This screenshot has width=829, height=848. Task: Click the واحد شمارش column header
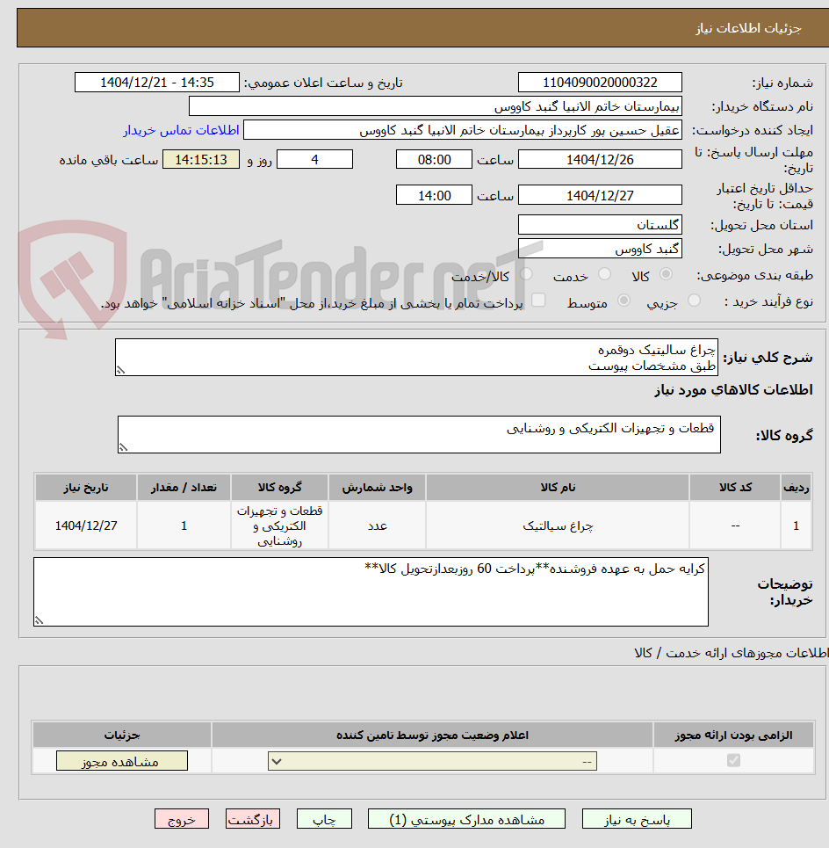[x=378, y=488]
